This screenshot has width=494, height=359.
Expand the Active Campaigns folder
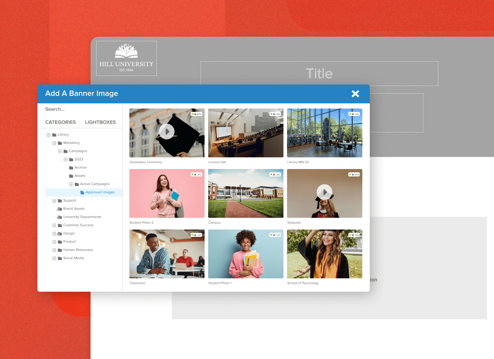(x=71, y=184)
